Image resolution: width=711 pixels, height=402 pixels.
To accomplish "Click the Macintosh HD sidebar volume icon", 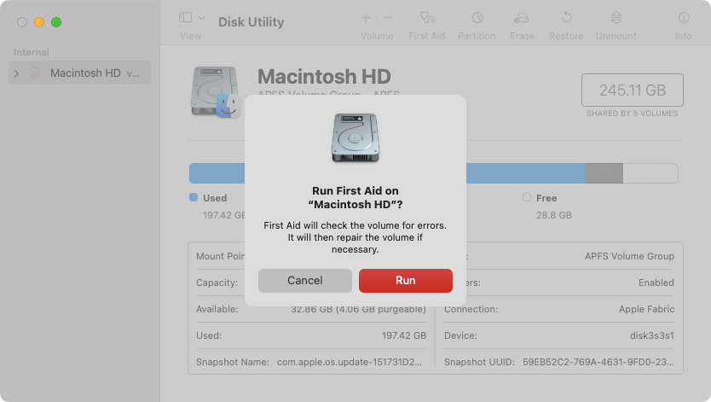I will (x=35, y=73).
